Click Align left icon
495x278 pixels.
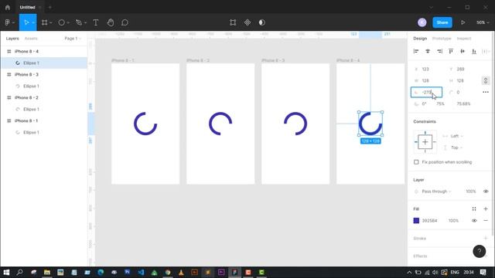(416, 51)
